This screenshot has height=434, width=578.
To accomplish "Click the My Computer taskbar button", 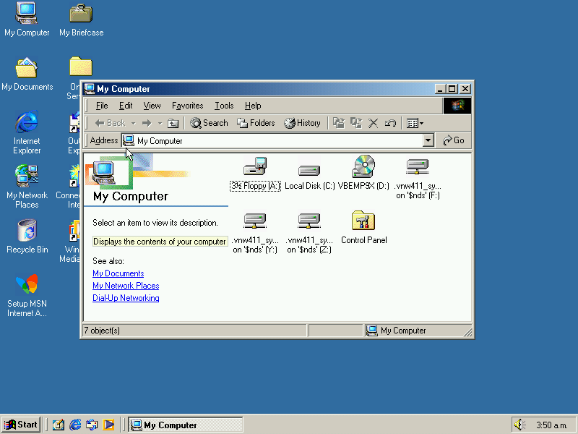I will coord(186,425).
